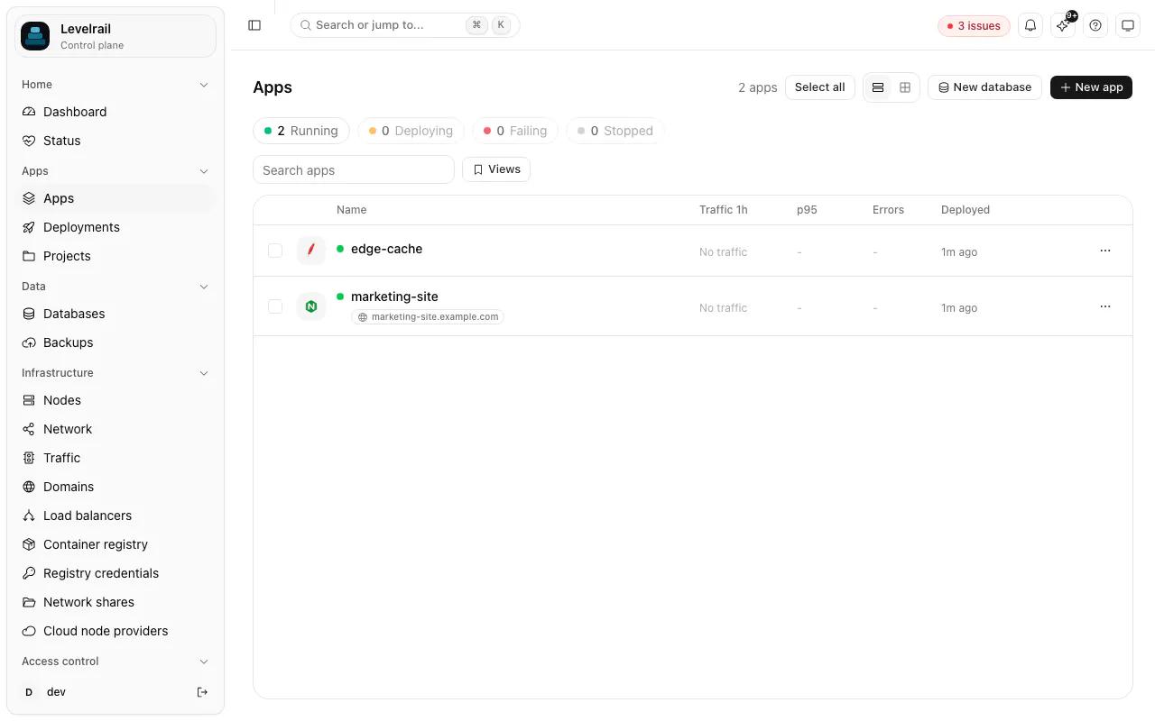1155x721 pixels.
Task: Click the monitor display icon
Action: 1128,25
